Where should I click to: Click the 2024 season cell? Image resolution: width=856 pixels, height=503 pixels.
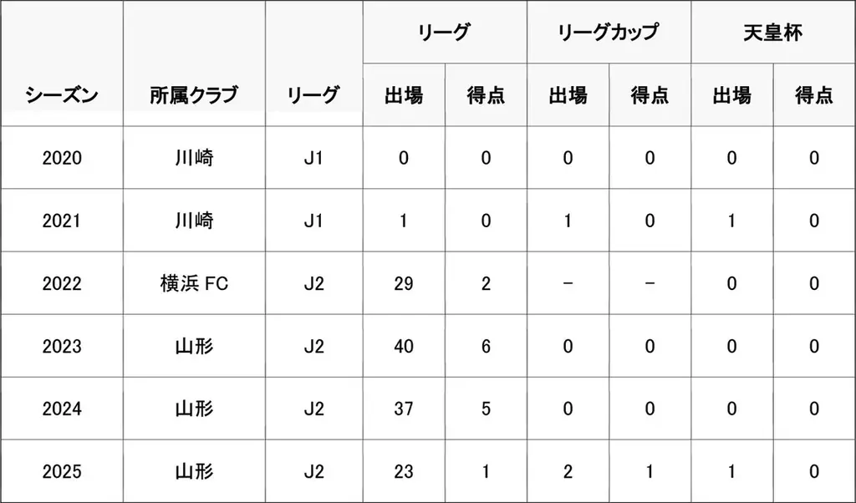pos(62,409)
